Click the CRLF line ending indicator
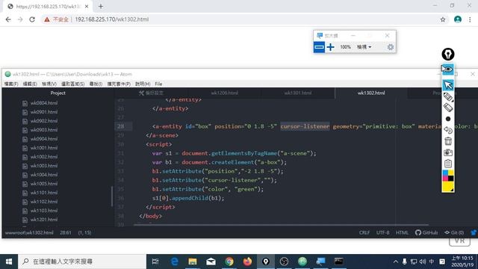This screenshot has height=269, width=478. pos(364,232)
